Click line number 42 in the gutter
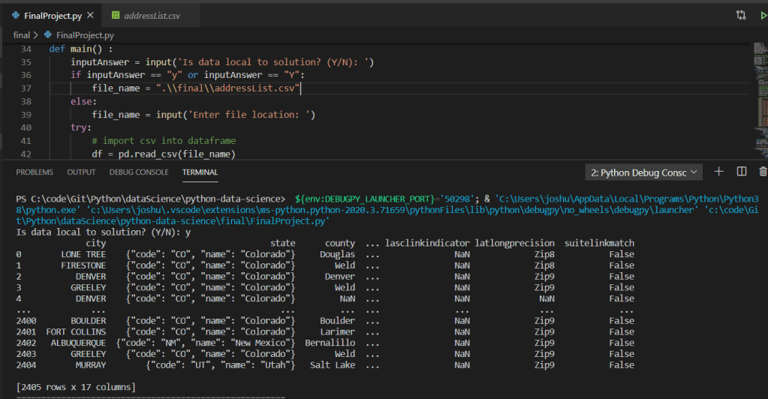Screen dimensions: 768x399 tap(26, 154)
